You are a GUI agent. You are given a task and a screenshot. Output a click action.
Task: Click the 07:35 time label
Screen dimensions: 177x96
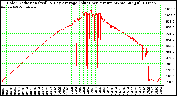coord(23,91)
